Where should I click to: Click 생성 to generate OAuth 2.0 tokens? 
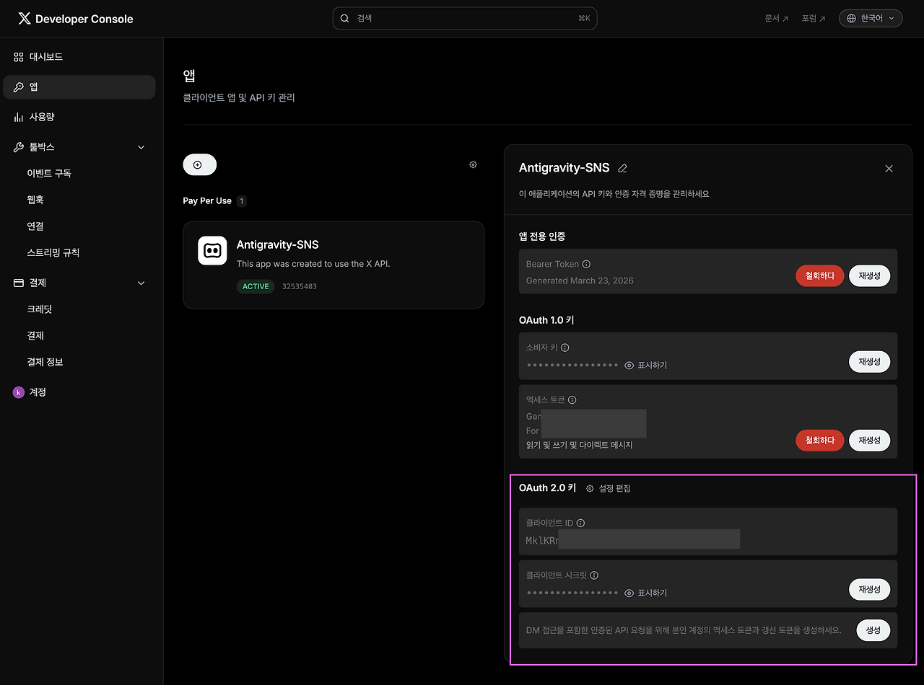[873, 630]
